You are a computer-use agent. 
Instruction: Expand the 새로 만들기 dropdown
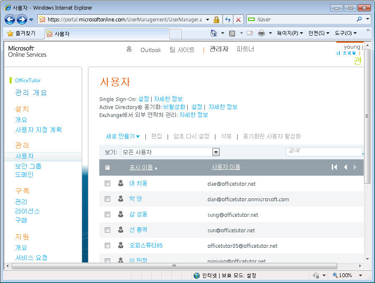[x=123, y=136]
